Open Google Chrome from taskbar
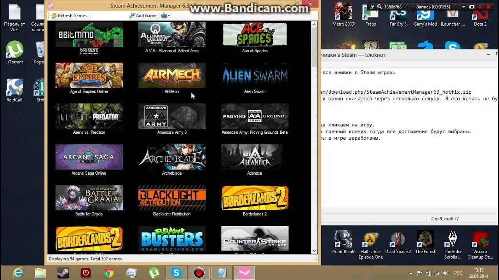The width and height of the screenshot is (499, 280). pos(109,273)
